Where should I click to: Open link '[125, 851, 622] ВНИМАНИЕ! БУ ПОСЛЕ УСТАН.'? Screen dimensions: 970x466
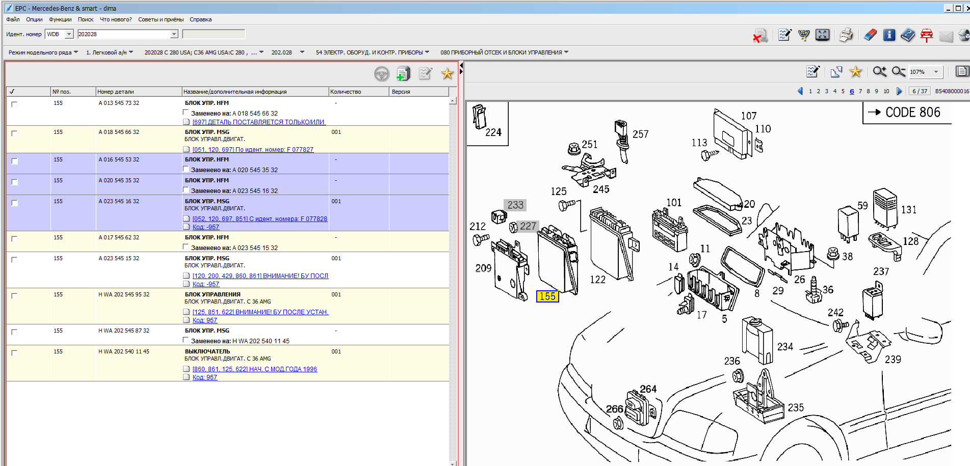pos(260,312)
